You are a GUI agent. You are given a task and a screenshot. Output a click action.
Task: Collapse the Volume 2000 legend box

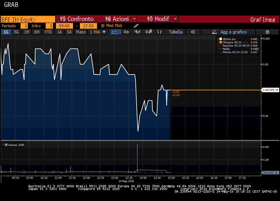click(3, 145)
